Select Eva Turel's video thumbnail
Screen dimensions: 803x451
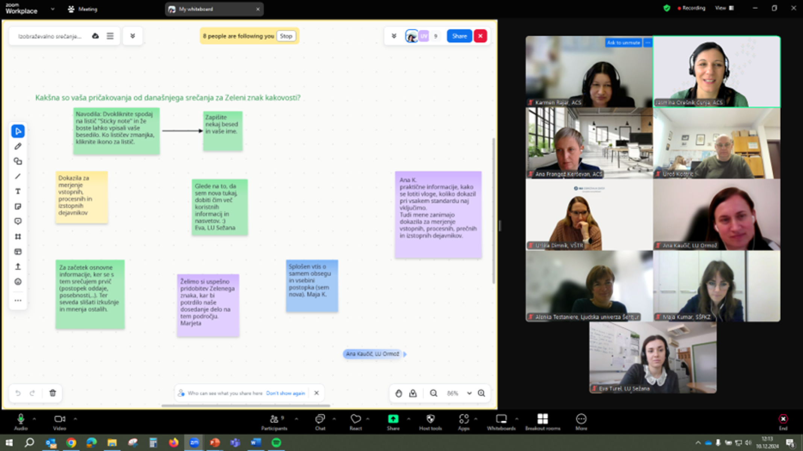tap(653, 357)
